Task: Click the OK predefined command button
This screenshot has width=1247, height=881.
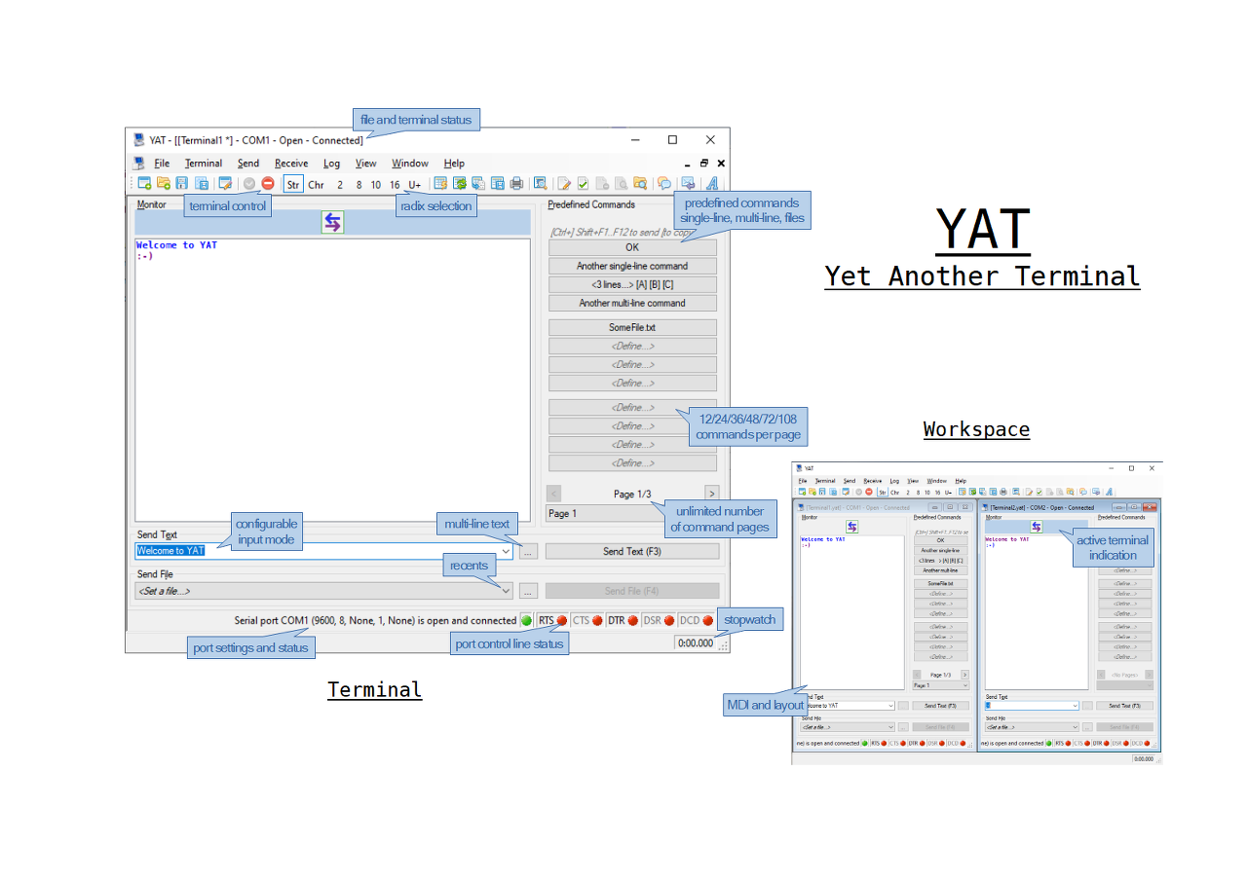Action: 632,247
